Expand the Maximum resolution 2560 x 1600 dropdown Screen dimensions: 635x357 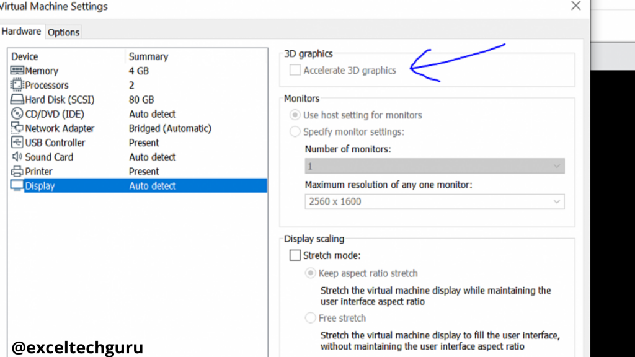coord(435,201)
